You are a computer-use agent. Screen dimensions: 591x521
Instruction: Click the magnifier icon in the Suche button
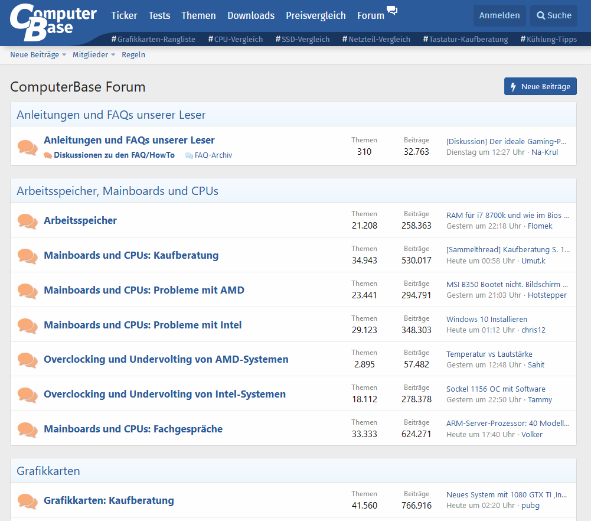(x=541, y=15)
